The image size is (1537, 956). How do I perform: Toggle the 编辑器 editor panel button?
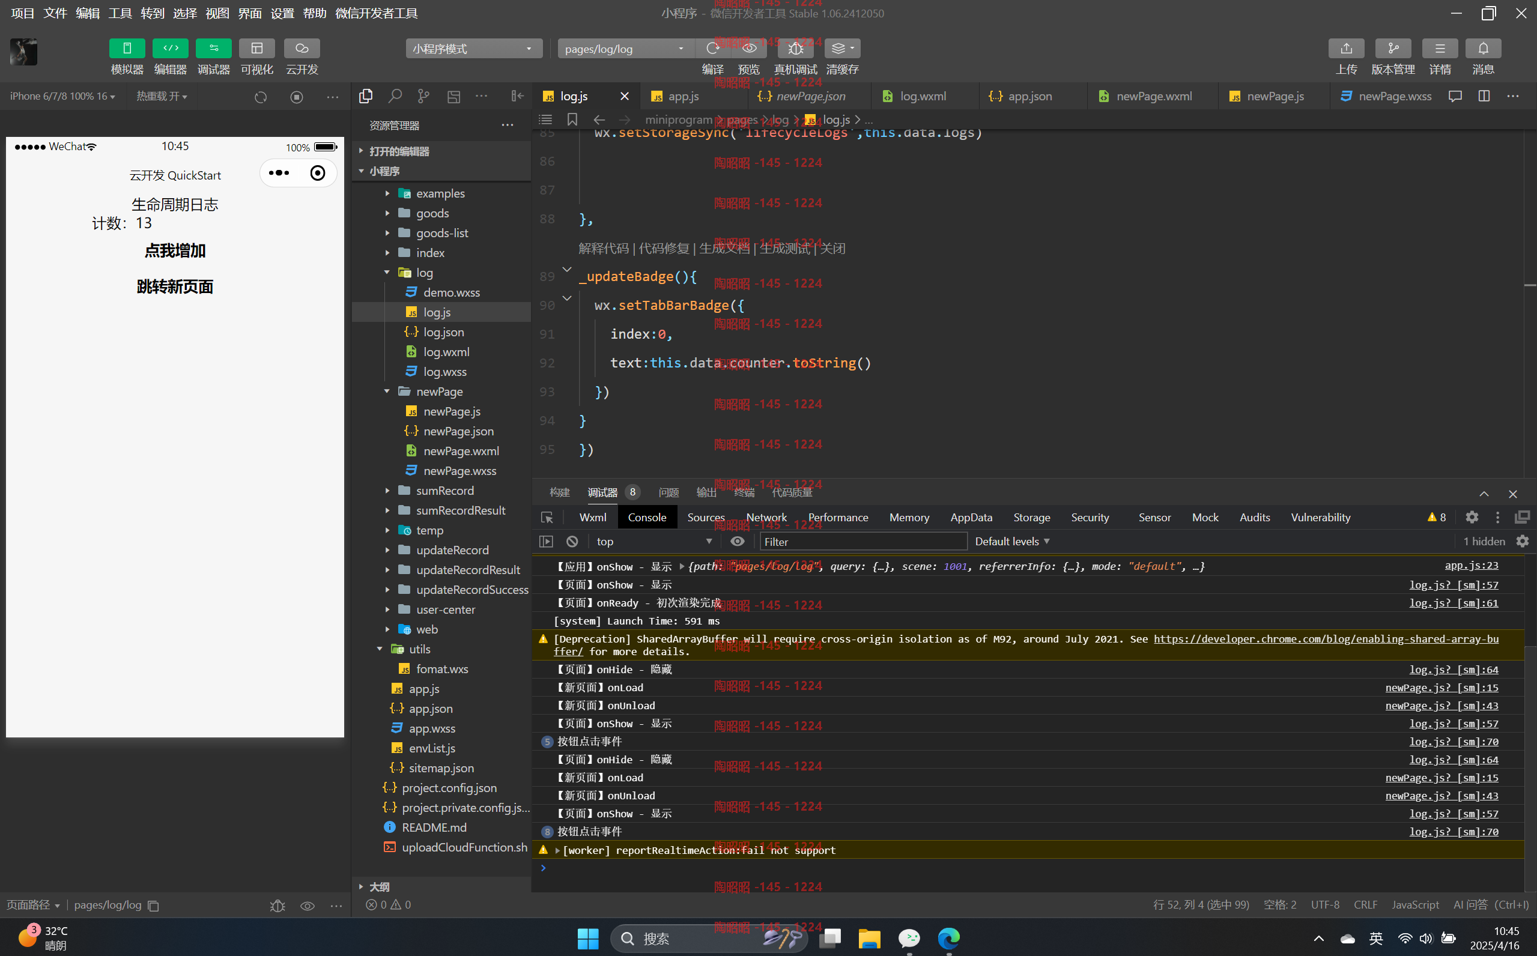click(170, 48)
